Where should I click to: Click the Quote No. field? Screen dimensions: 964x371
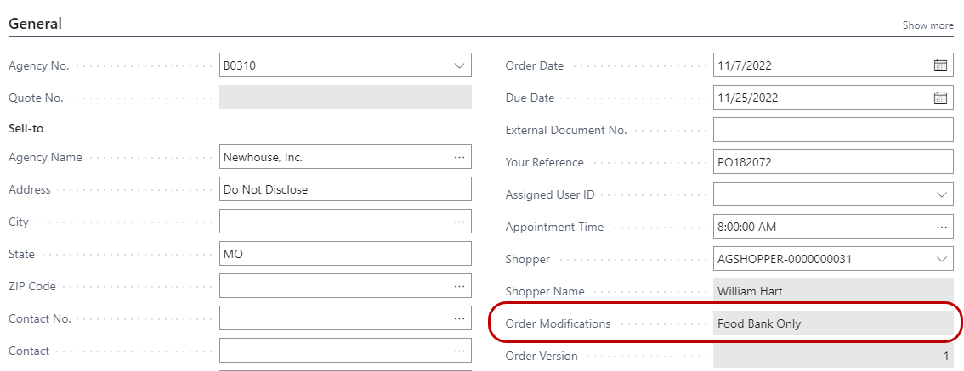(344, 98)
